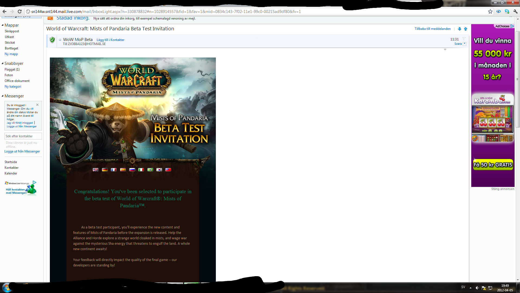
Task: Go to next message with down arrow
Action: click(460, 29)
